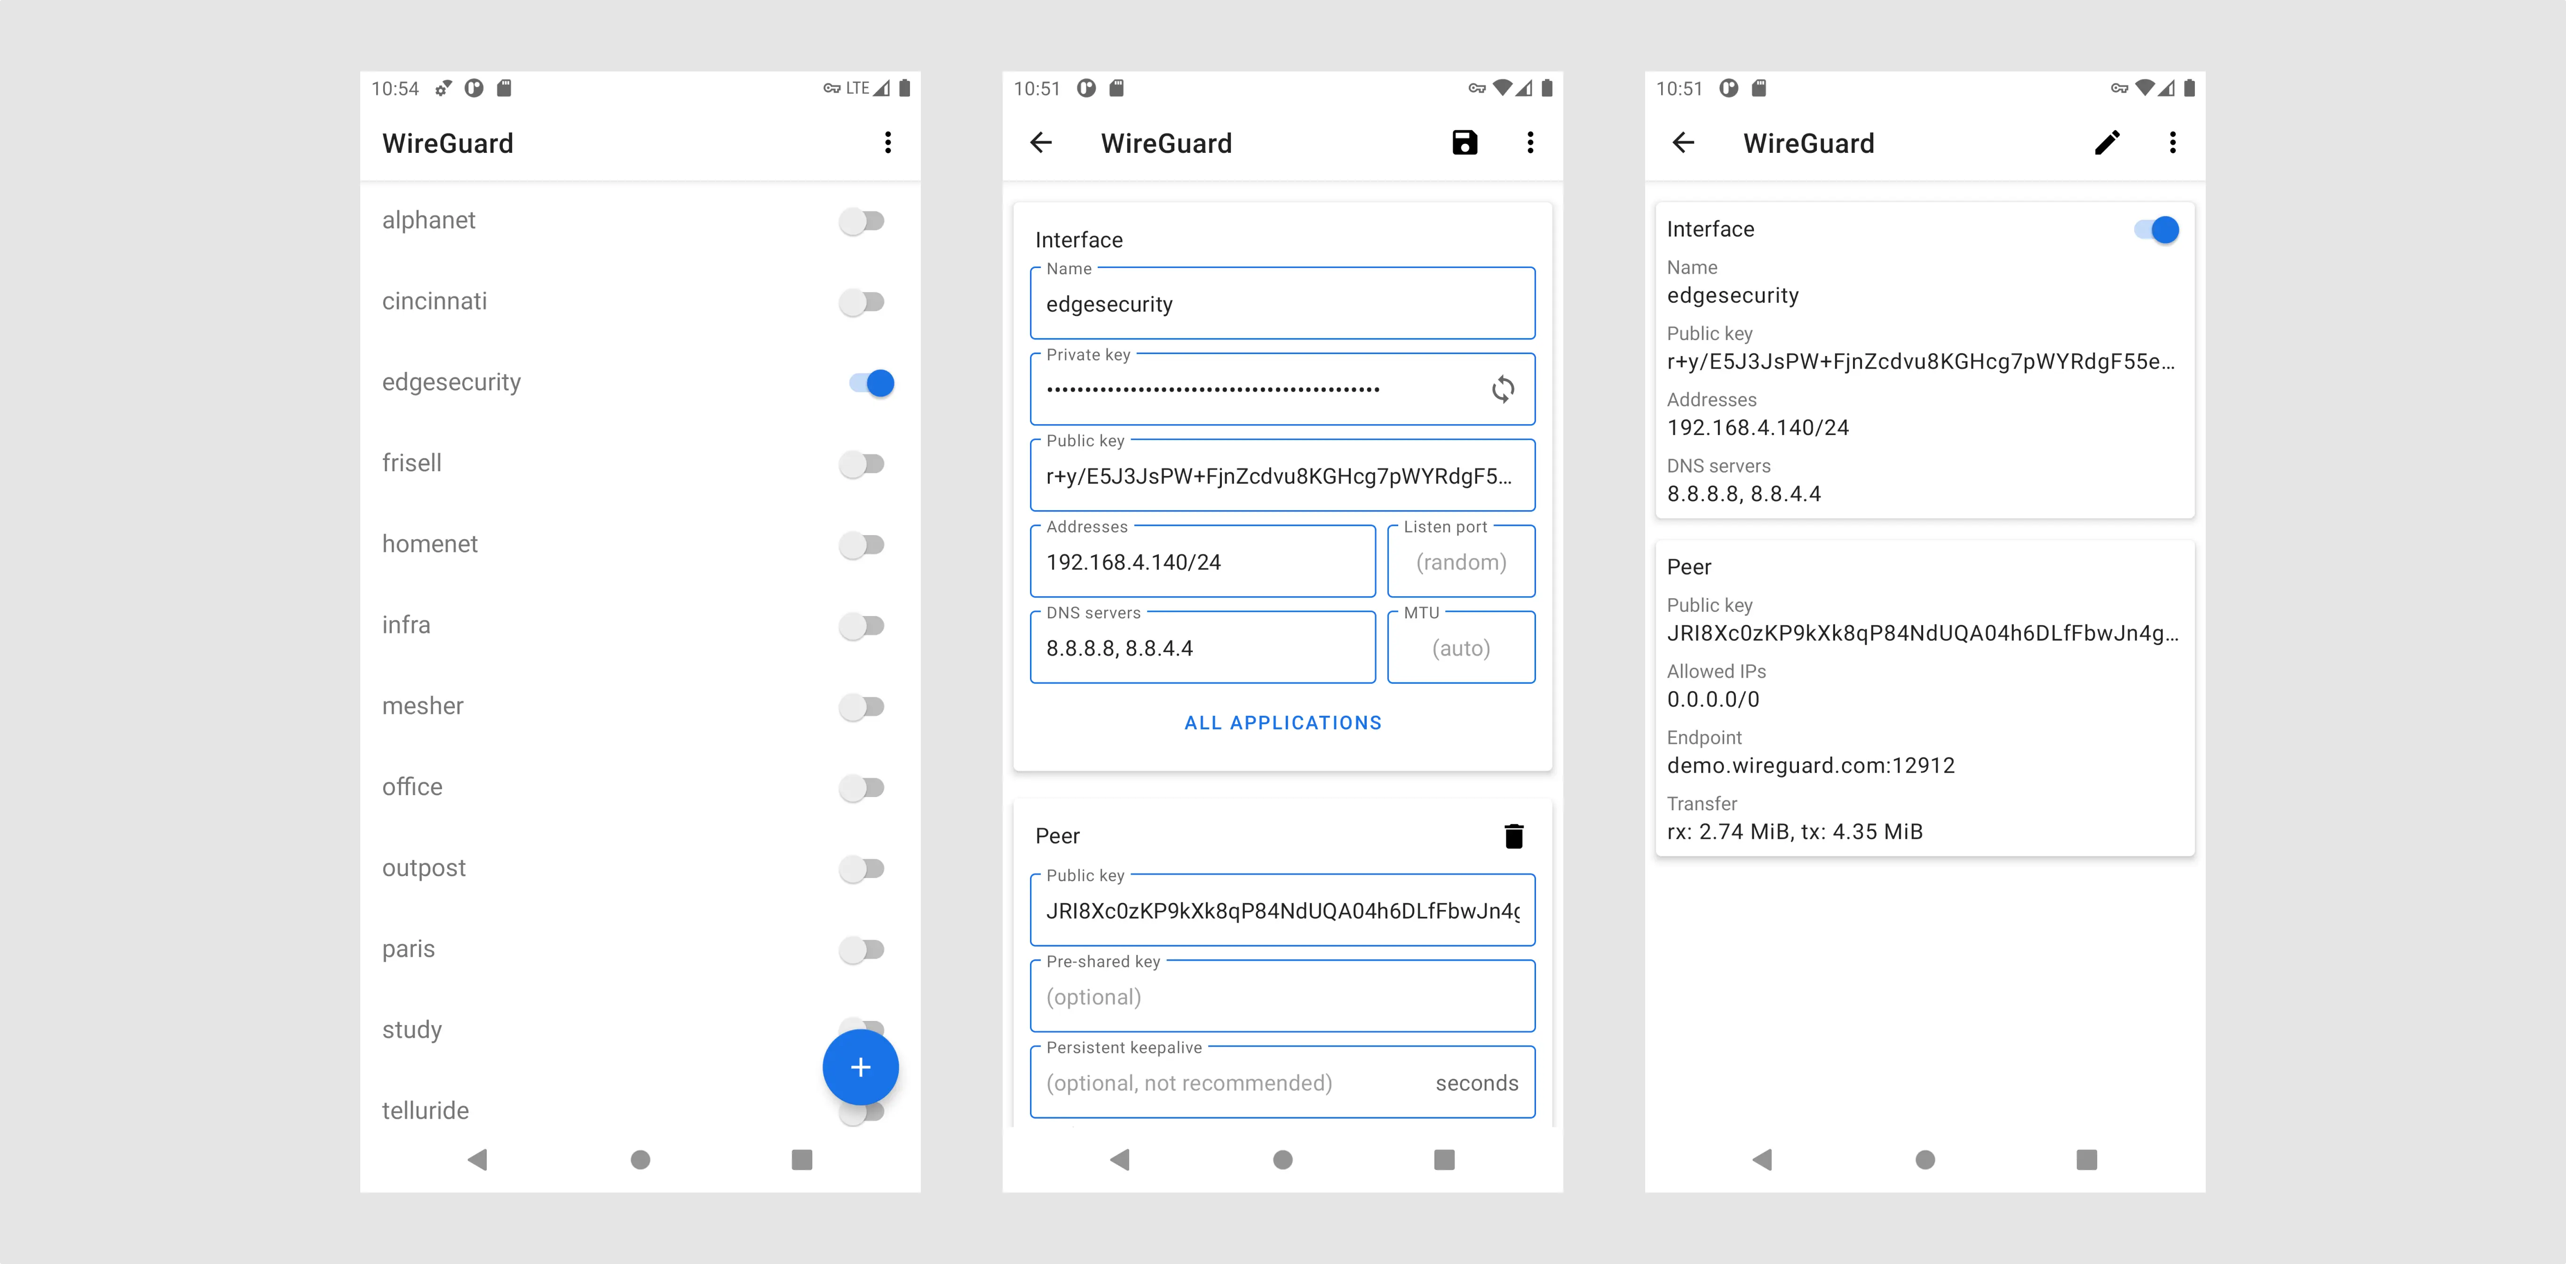Viewport: 2566px width, 1264px height.
Task: Set the MTU field
Action: (1461, 647)
